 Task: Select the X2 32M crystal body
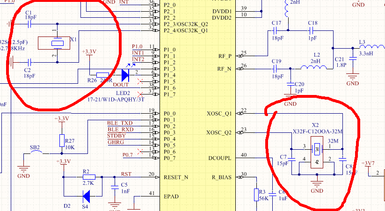(317, 153)
